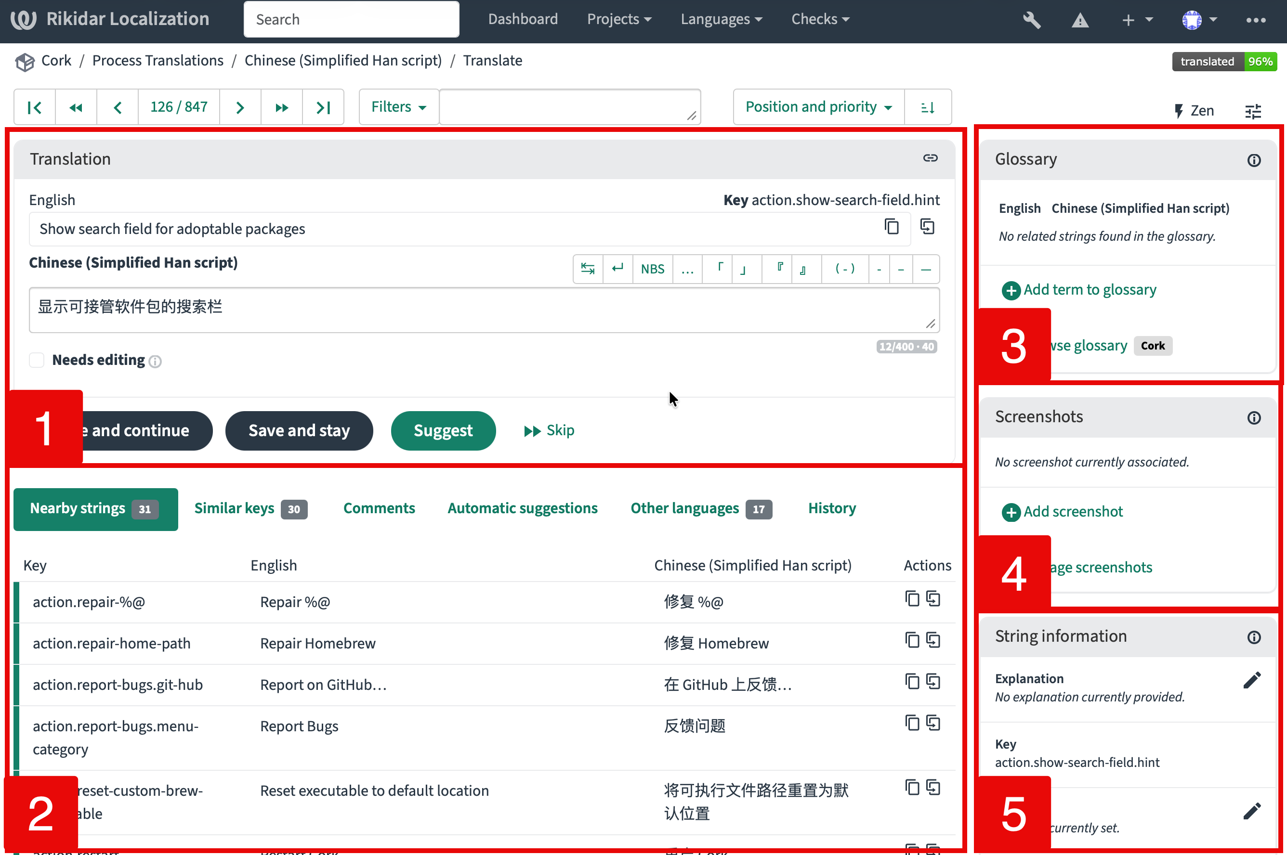The width and height of the screenshot is (1287, 855).
Task: Click the Save and stay button
Action: click(299, 431)
